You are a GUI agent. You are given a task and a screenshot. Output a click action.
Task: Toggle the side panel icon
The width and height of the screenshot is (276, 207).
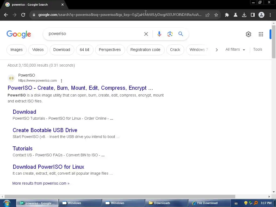(253, 15)
